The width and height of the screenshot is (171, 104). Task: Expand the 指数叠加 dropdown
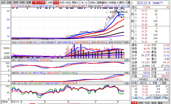(103, 3)
